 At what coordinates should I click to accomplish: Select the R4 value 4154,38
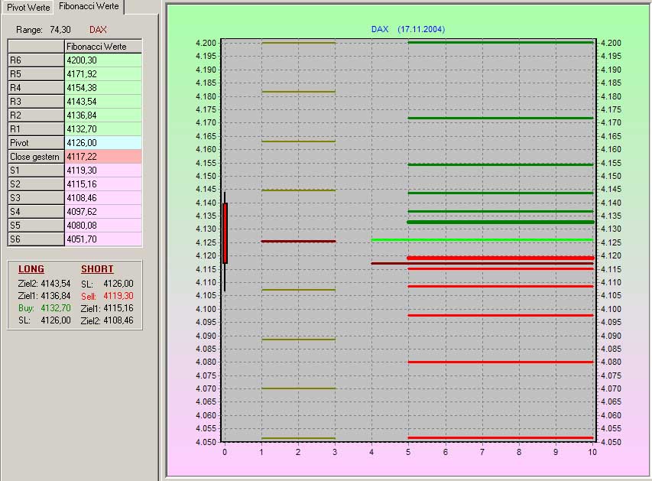click(103, 88)
